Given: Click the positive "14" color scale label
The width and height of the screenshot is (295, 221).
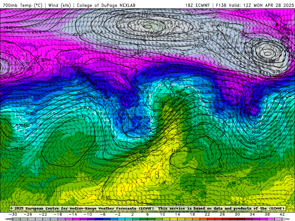Looking at the screenshot, I should 177,214.
